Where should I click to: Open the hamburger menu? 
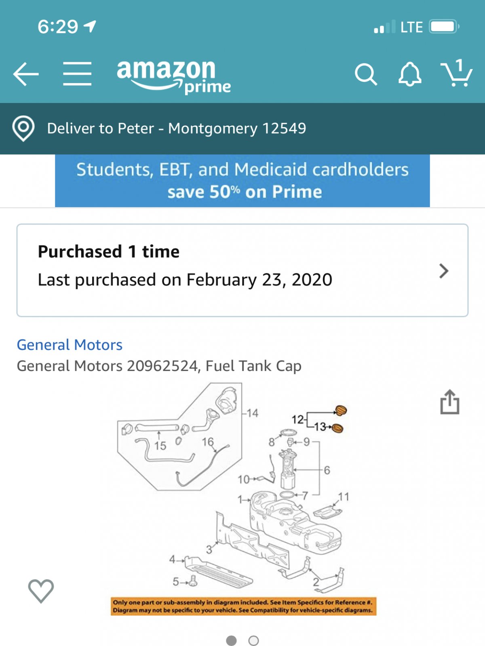[x=77, y=74]
